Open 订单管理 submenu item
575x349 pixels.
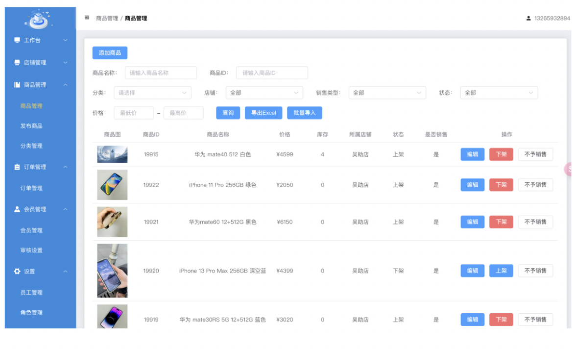point(31,188)
